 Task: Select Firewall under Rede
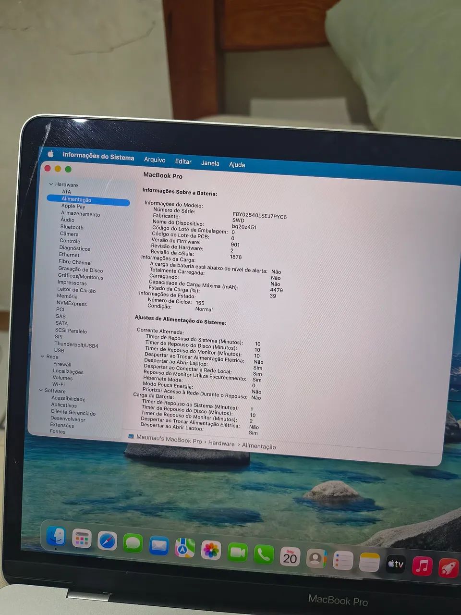62,364
